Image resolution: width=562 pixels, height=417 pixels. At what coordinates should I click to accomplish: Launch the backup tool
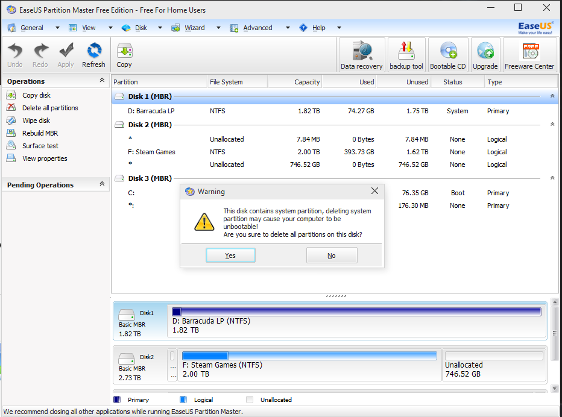406,55
